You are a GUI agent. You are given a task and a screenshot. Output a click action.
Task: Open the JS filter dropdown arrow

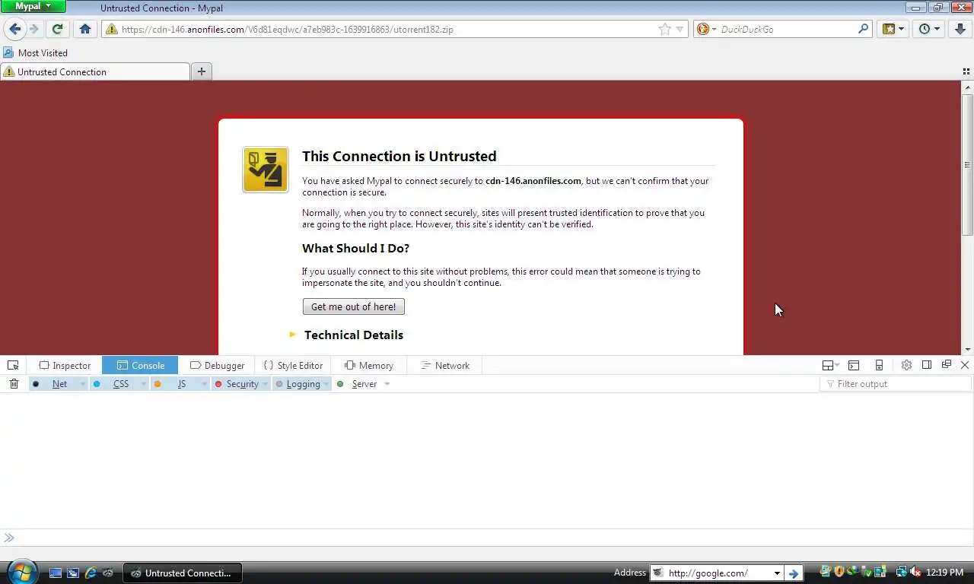click(x=204, y=384)
